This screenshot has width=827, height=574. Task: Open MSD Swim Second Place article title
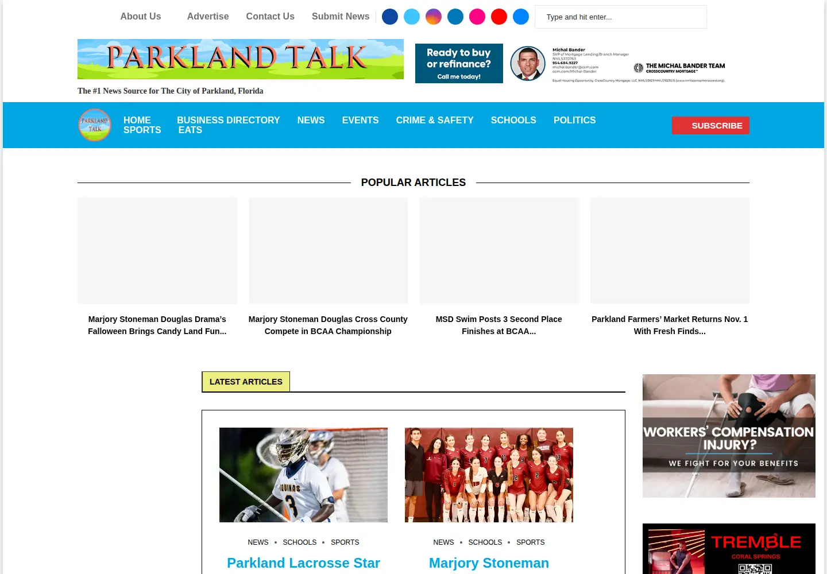[499, 325]
